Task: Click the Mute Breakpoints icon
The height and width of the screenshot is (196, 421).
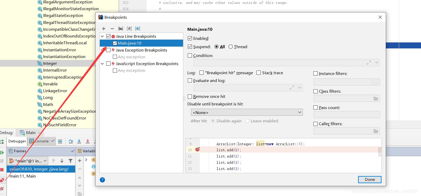Action: tap(2, 189)
